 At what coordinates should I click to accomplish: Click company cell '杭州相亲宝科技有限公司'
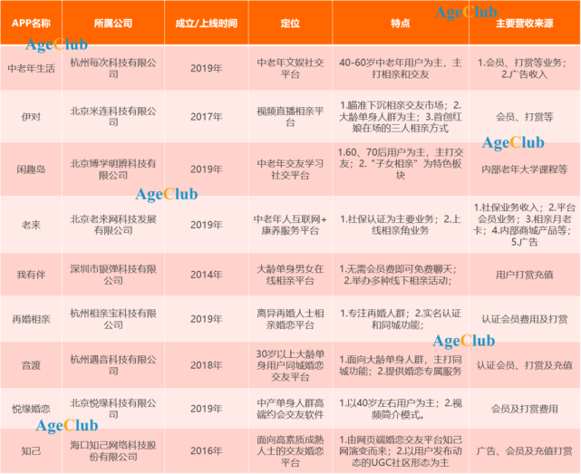(113, 319)
